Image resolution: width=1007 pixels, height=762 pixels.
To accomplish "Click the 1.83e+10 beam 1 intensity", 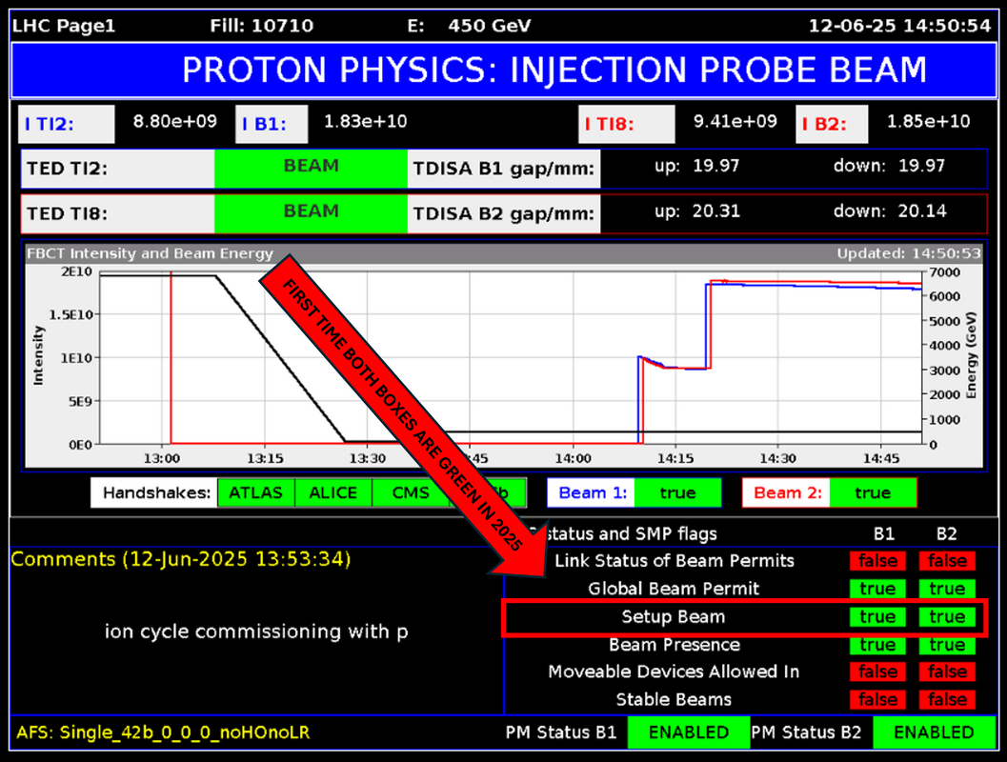I will point(366,121).
